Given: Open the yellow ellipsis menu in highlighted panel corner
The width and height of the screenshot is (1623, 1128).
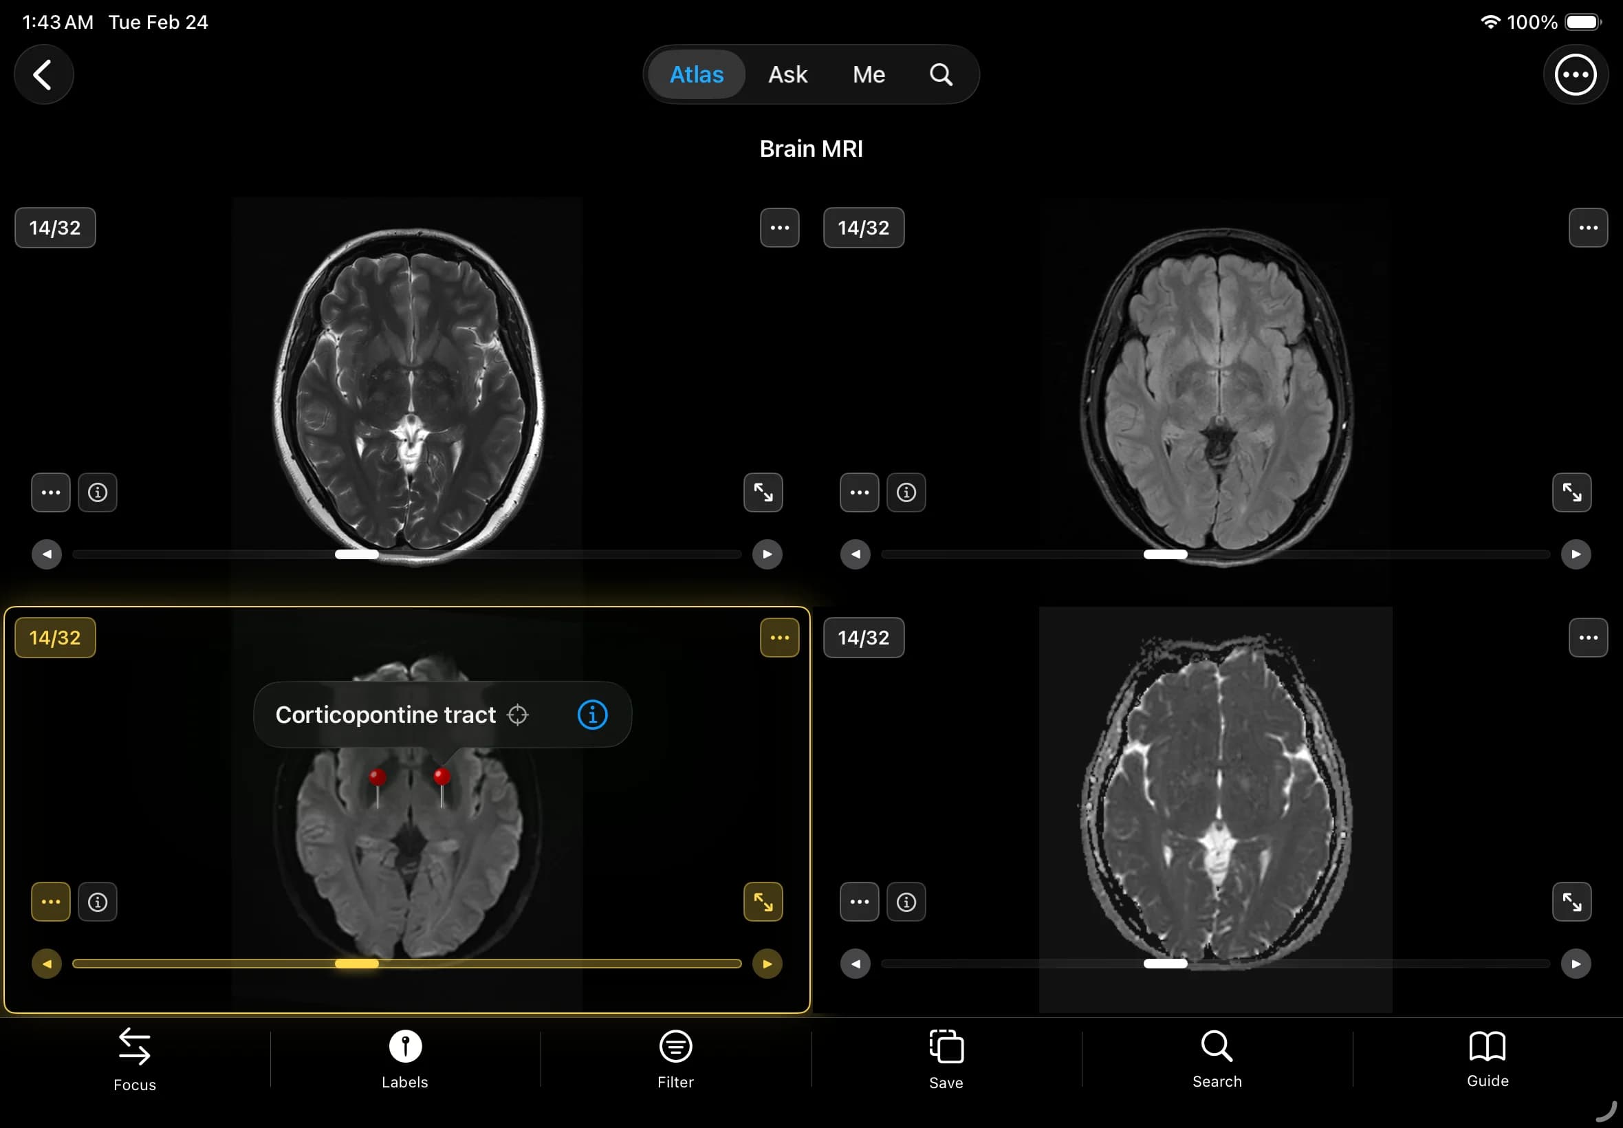Looking at the screenshot, I should (778, 638).
